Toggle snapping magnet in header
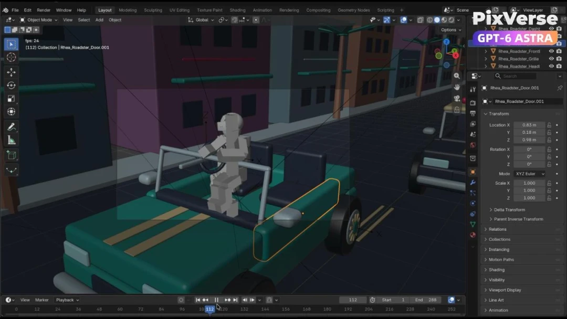567x319 pixels. click(234, 20)
